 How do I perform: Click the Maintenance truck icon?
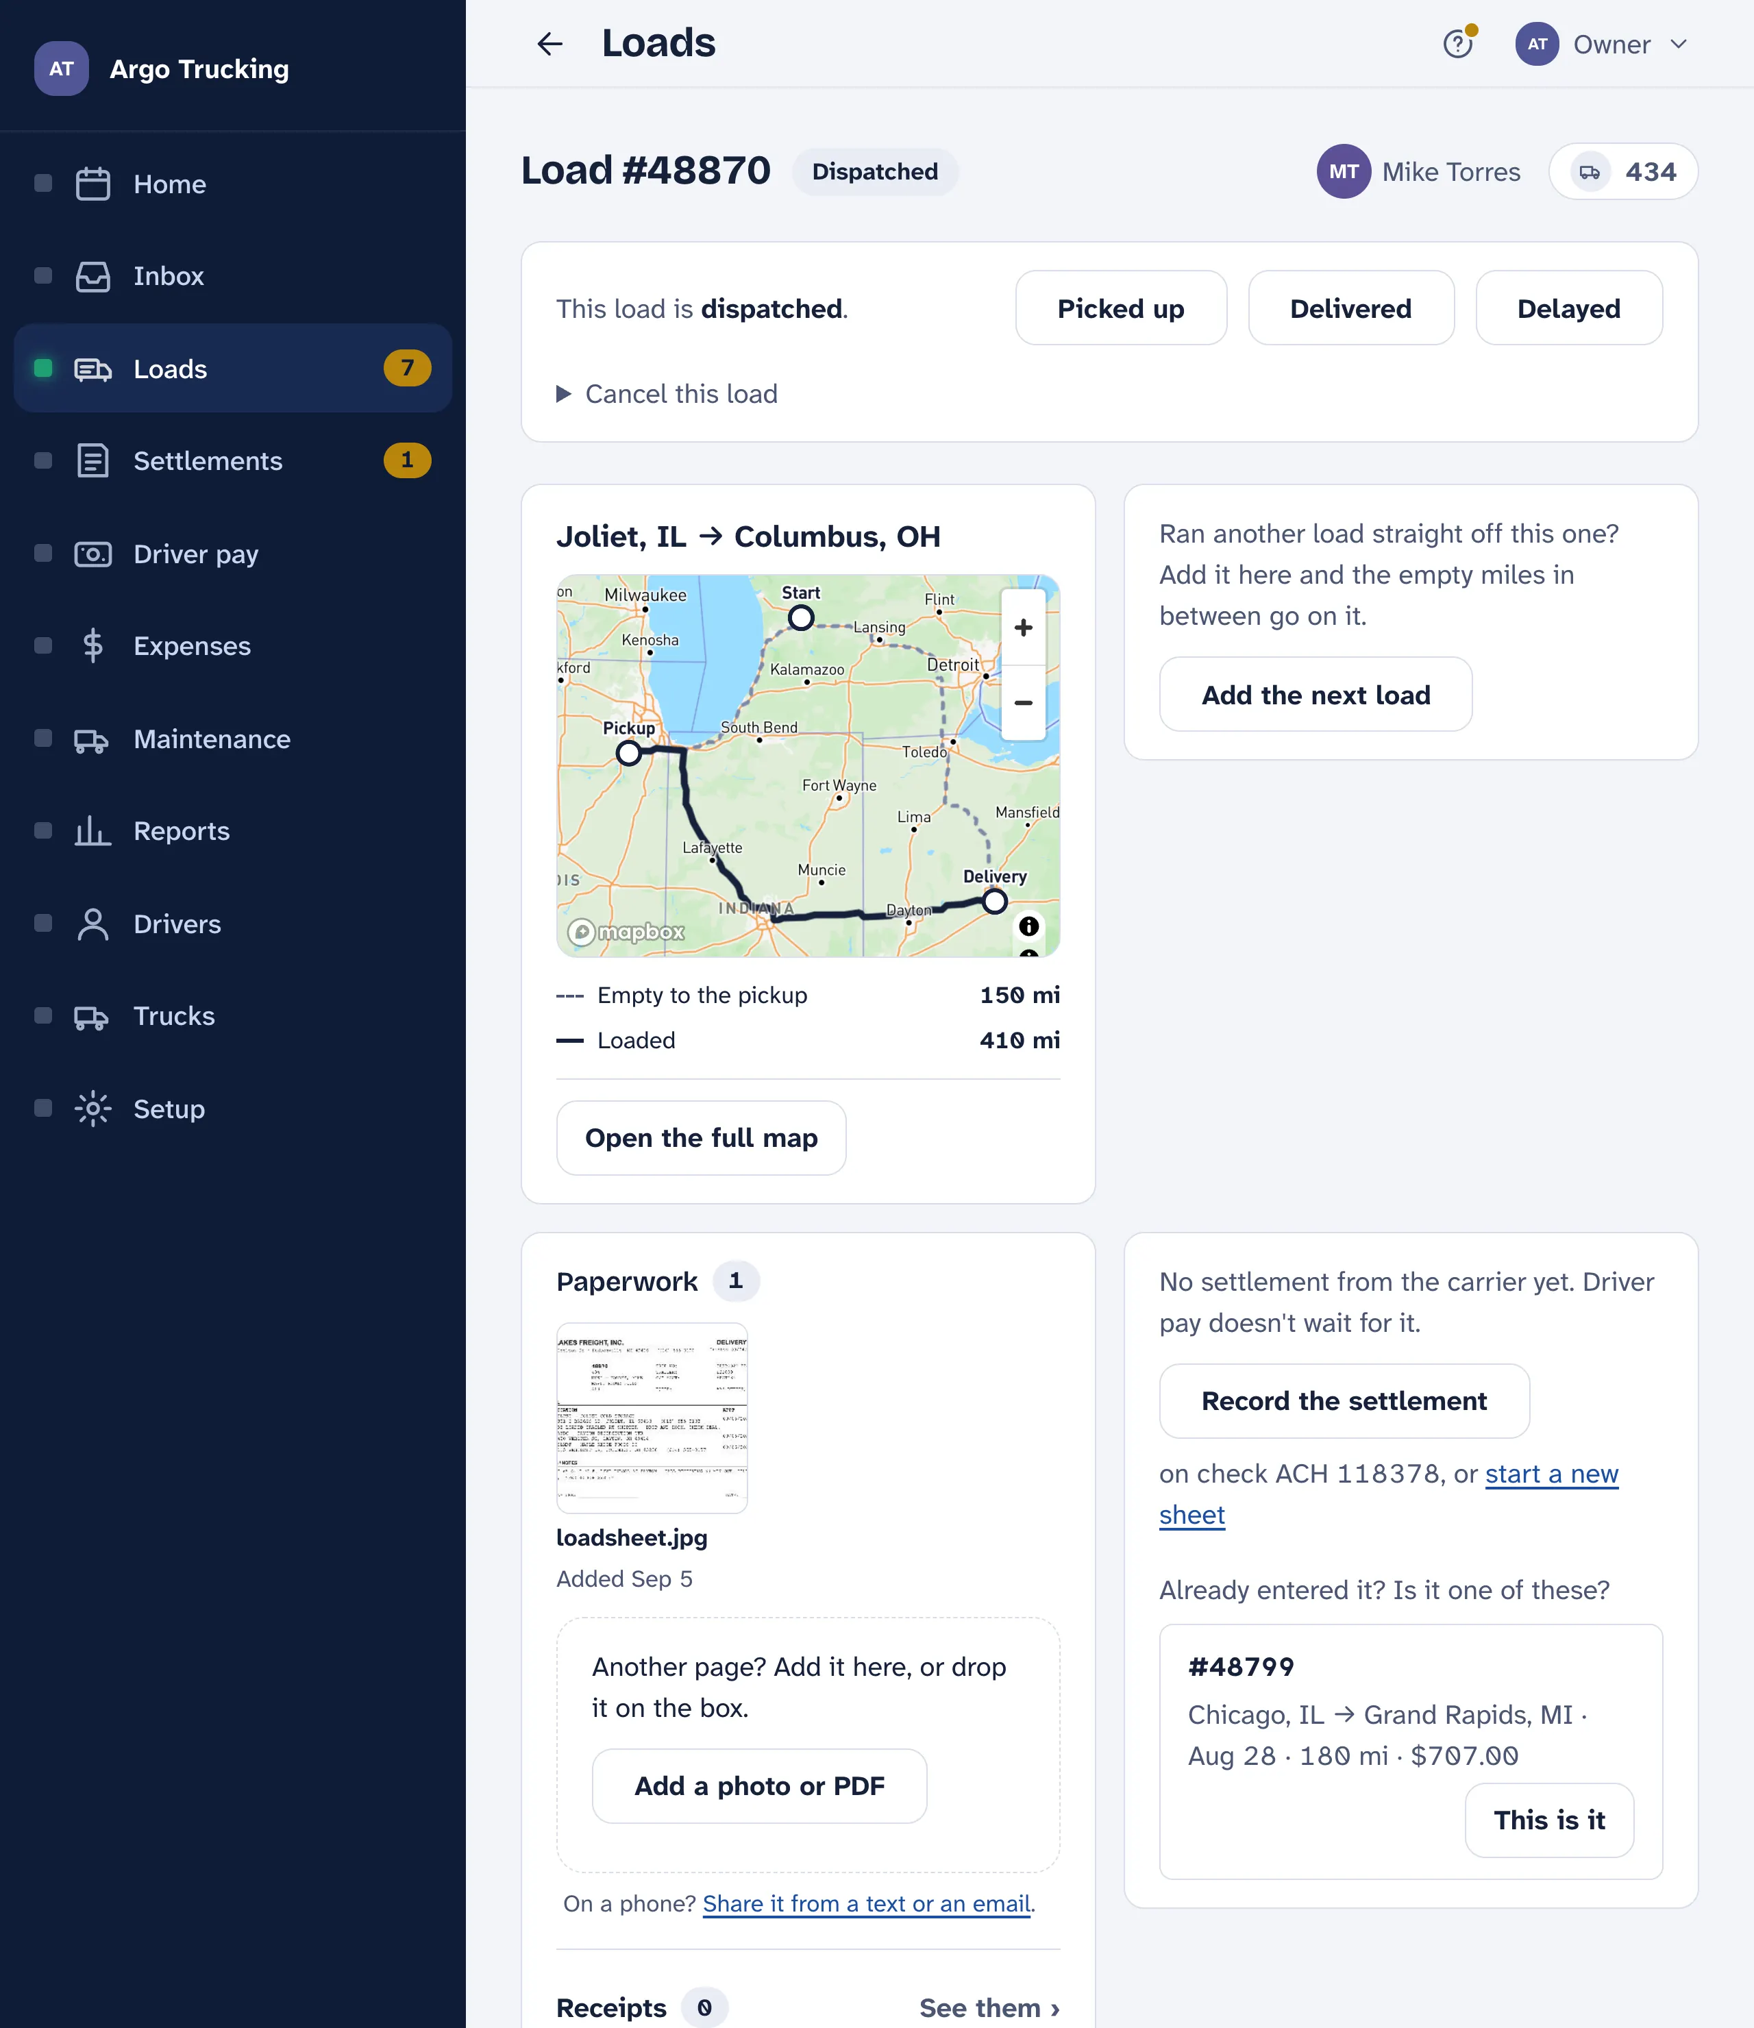click(92, 740)
